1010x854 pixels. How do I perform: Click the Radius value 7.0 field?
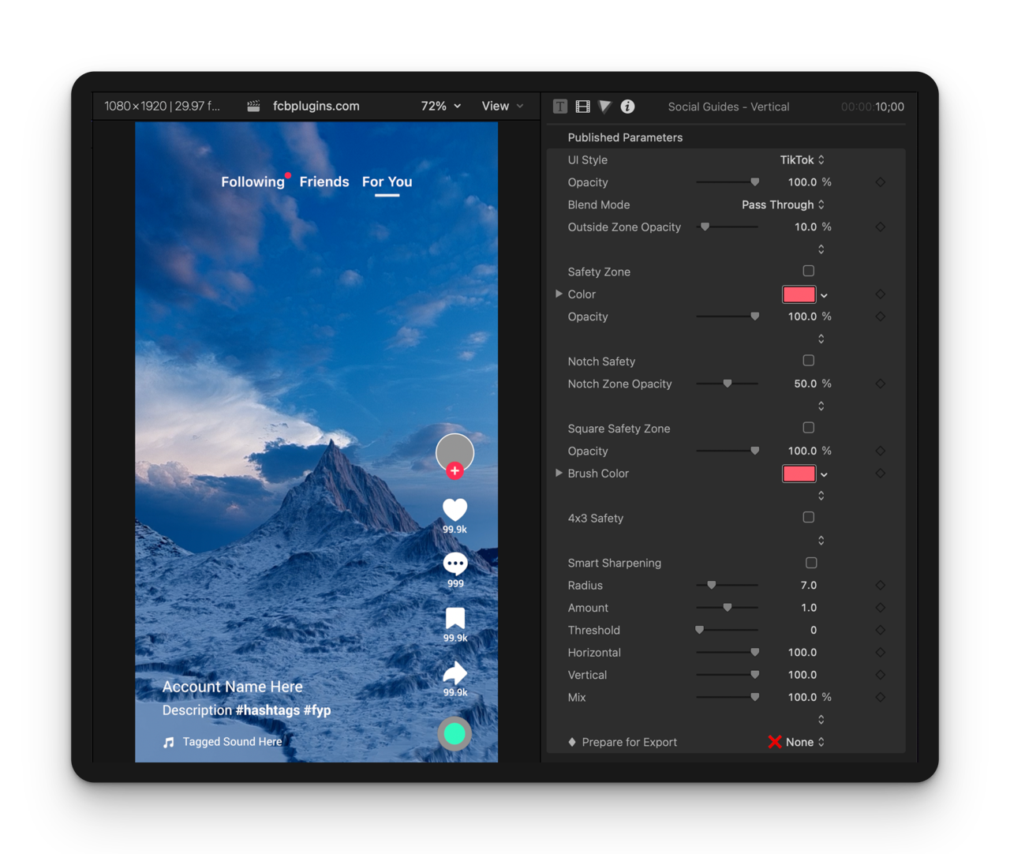[x=808, y=586]
